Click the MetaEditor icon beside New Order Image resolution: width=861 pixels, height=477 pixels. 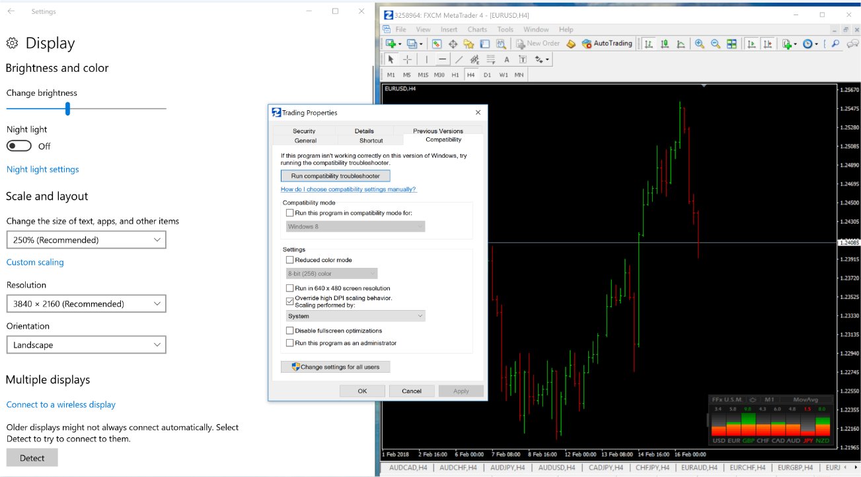point(570,44)
